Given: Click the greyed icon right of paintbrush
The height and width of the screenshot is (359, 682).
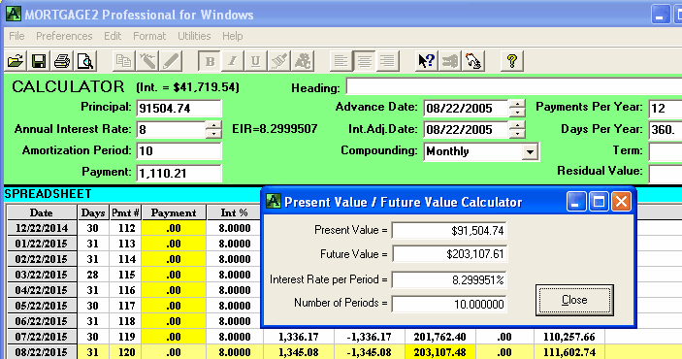Looking at the screenshot, I should click(303, 61).
